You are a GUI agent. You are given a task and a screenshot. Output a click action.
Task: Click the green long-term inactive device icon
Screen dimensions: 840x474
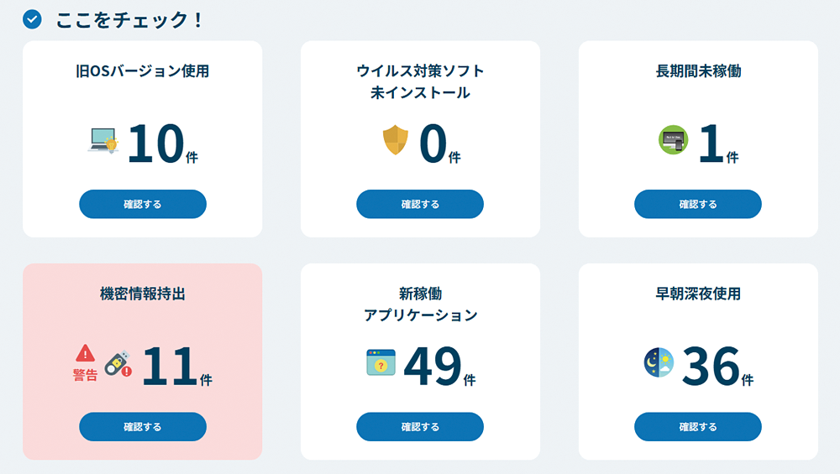673,139
